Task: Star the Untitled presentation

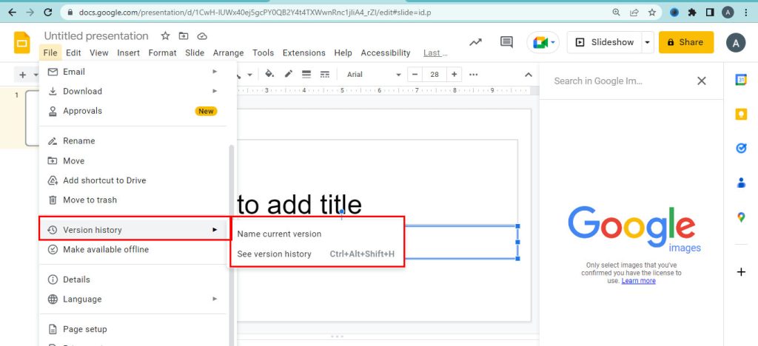Action: click(165, 35)
